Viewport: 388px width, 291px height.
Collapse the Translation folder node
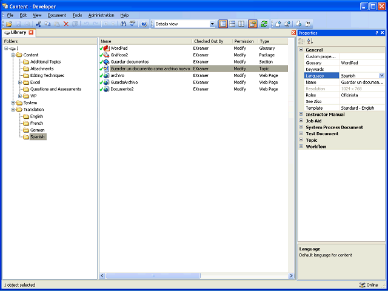click(x=13, y=110)
